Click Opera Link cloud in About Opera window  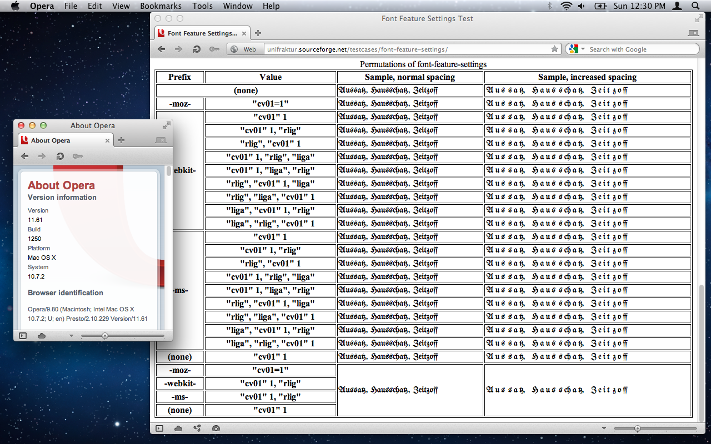[x=42, y=335]
